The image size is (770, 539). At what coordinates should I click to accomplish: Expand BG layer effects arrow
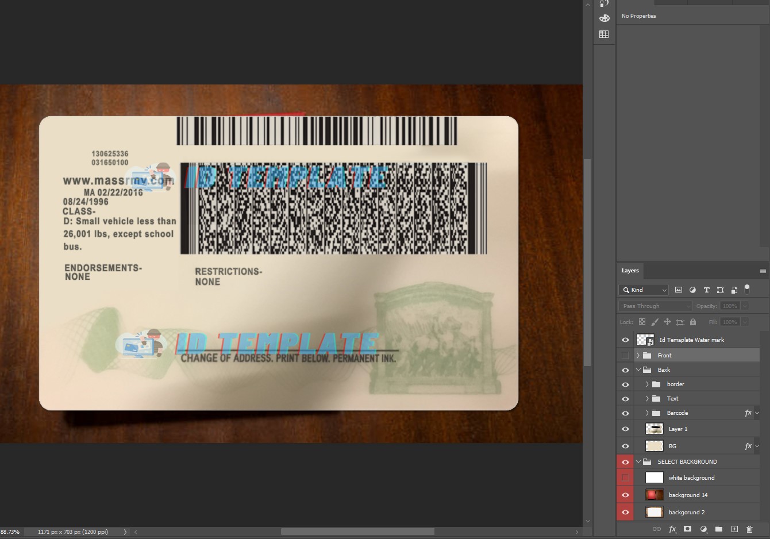[757, 446]
